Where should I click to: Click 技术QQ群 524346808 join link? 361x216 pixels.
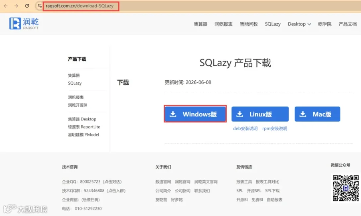pyautogui.click(x=94, y=191)
